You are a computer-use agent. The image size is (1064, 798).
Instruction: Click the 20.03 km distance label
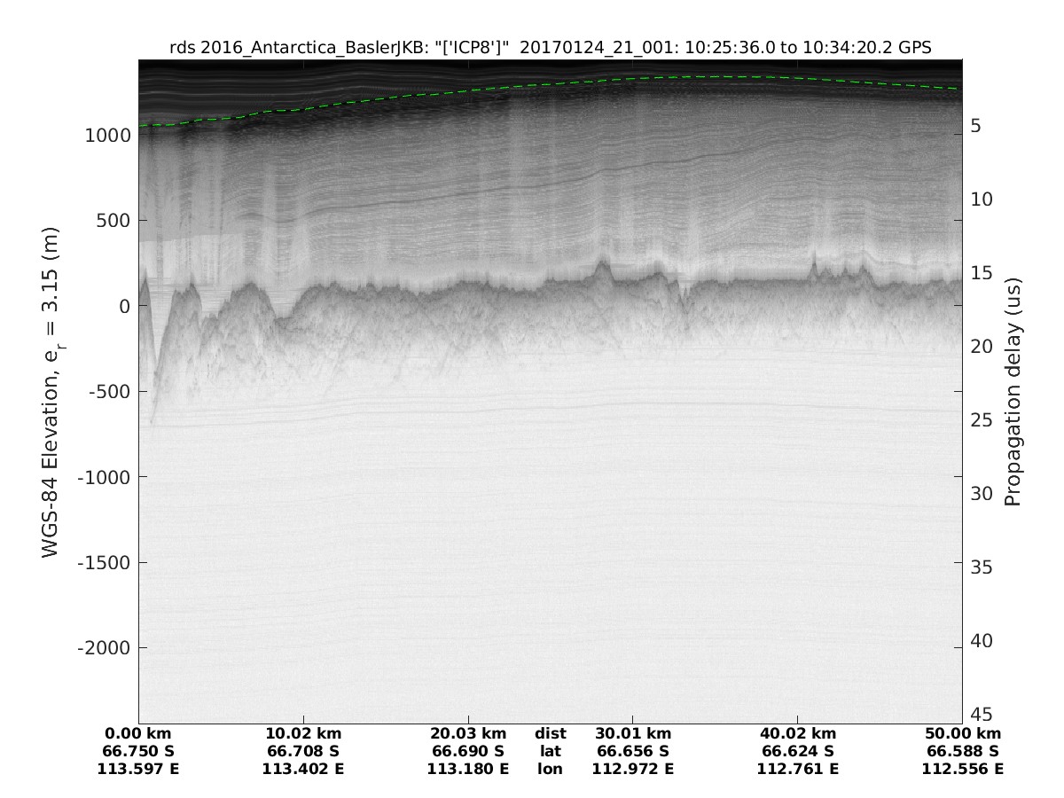pos(468,734)
